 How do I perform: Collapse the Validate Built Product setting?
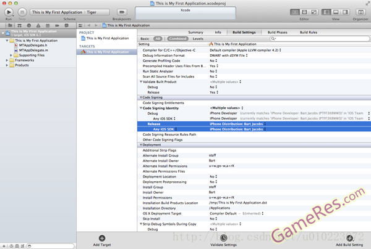(141, 82)
